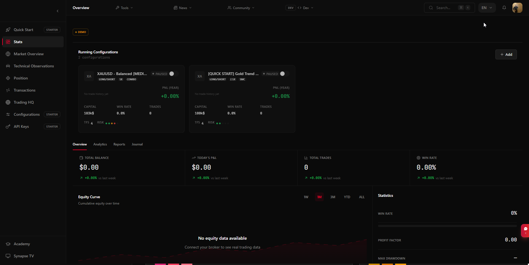Open the red chat support widget
Image resolution: width=529 pixels, height=265 pixels.
coord(525,230)
